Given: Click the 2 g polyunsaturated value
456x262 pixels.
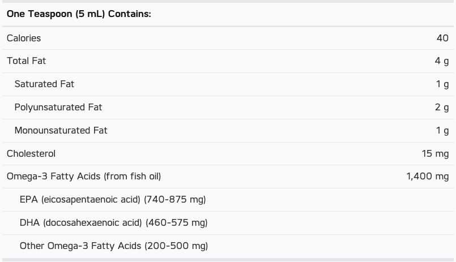Looking at the screenshot, I should tap(442, 108).
